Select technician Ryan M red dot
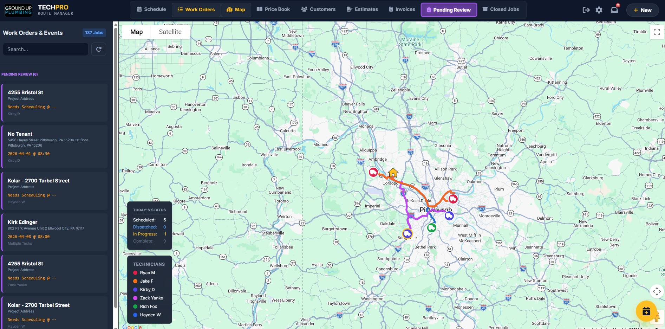The width and height of the screenshot is (665, 329). [x=135, y=273]
